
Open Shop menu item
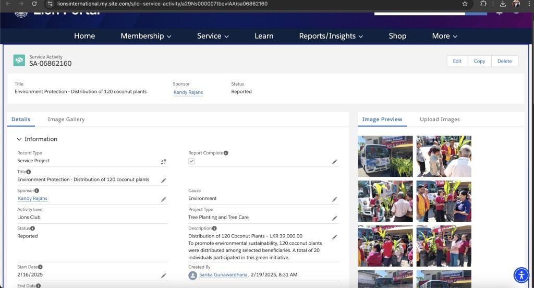(x=397, y=36)
